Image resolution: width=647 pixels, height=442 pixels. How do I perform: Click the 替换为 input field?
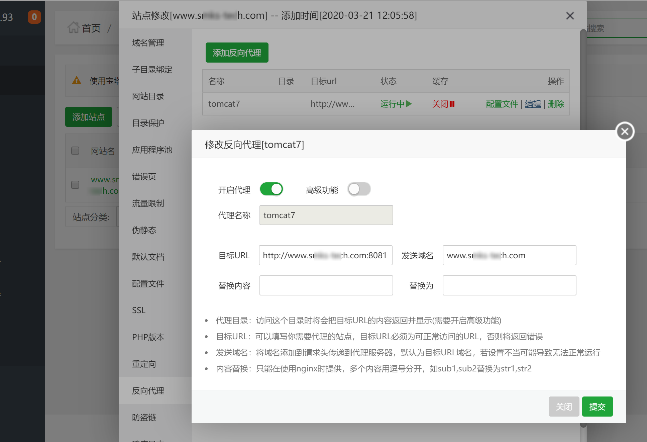coord(509,285)
